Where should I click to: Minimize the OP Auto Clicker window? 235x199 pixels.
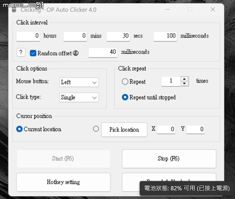click(168, 9)
